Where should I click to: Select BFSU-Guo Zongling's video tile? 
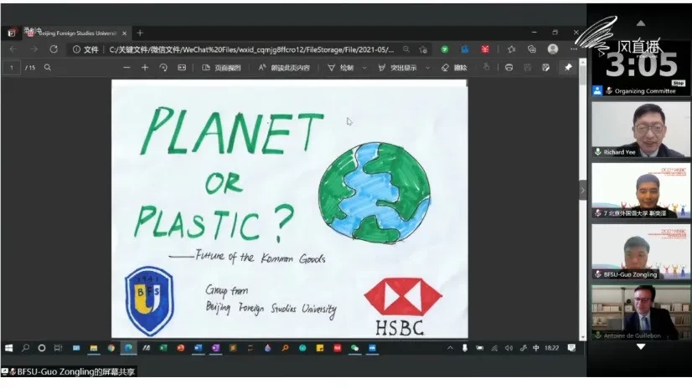(641, 252)
